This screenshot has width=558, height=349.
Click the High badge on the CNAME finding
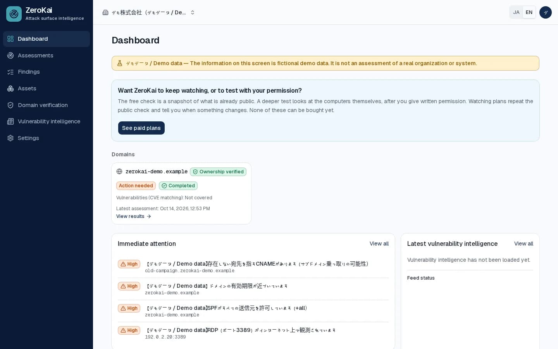tap(129, 264)
